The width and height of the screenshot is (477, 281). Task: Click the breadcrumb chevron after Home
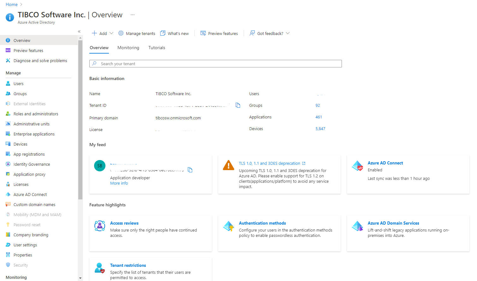point(21,4)
